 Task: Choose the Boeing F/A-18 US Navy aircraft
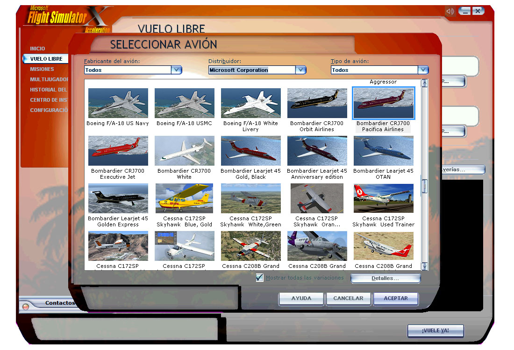(x=118, y=103)
